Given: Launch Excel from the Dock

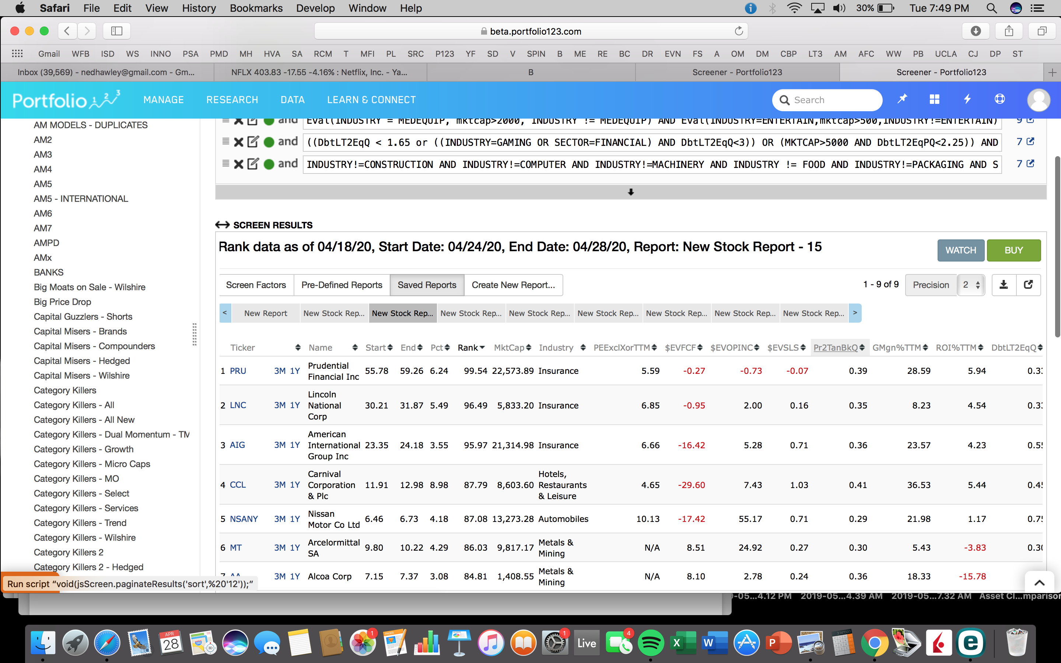Looking at the screenshot, I should click(x=684, y=643).
